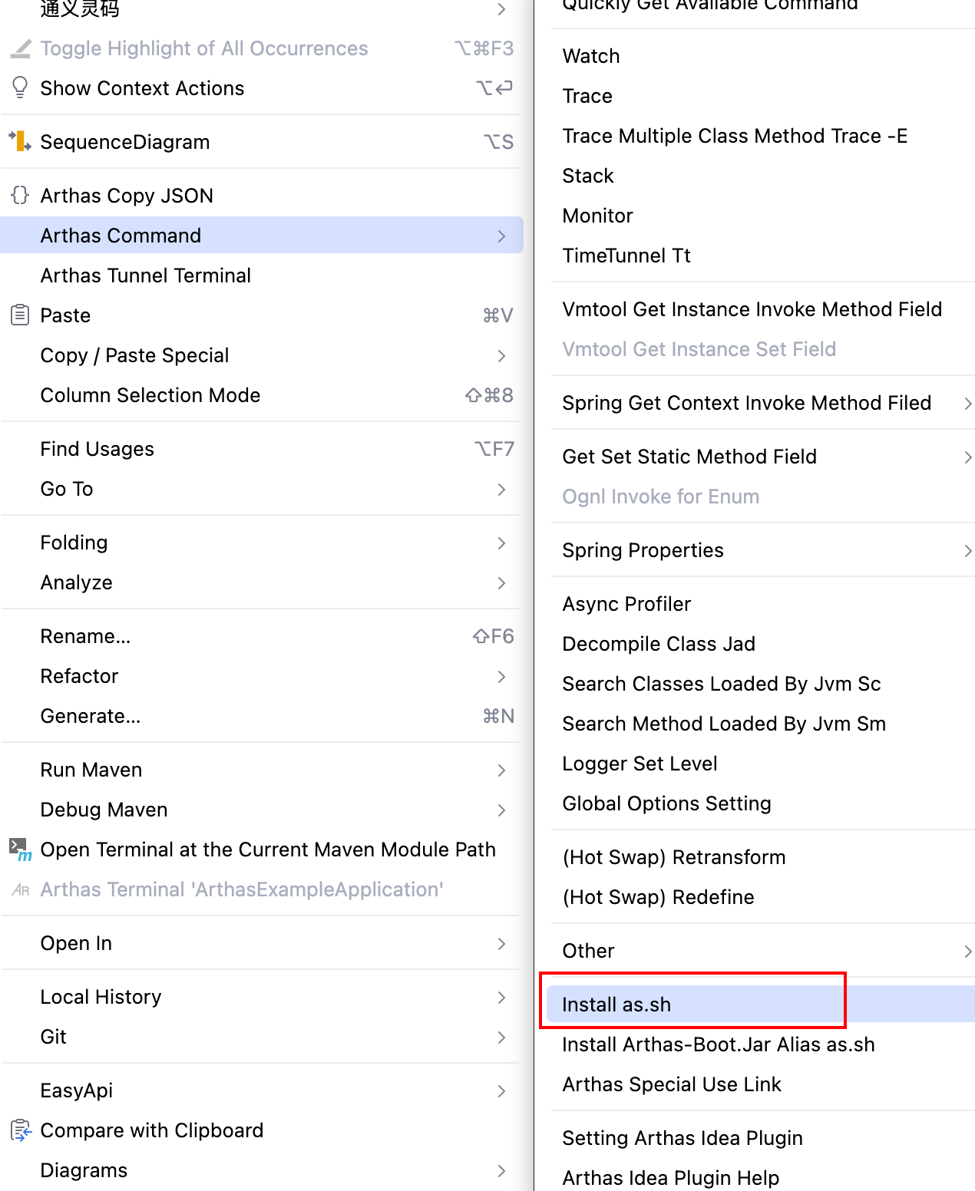Viewport: 975px width, 1191px height.
Task: Select Column Selection Mode
Action: (150, 395)
